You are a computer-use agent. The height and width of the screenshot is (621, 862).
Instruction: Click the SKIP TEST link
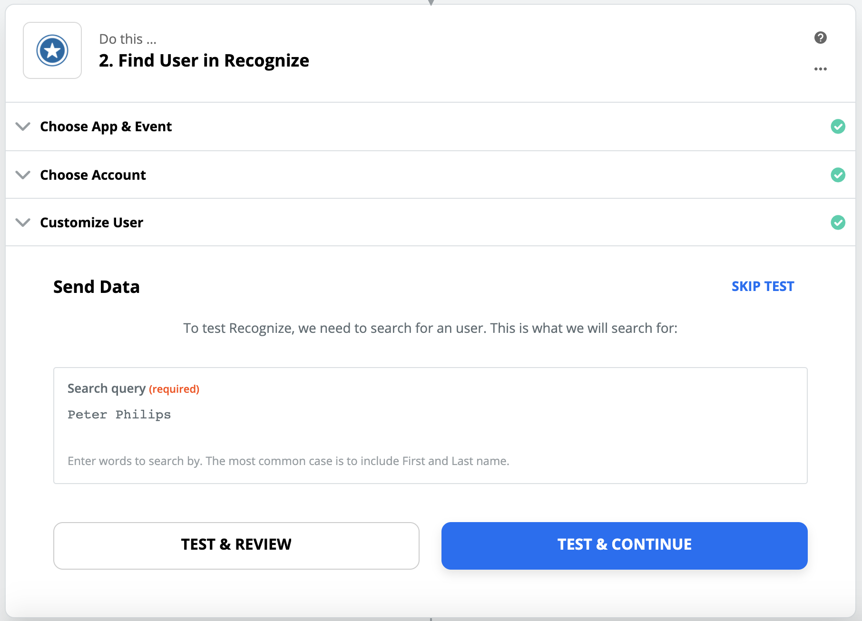tap(763, 286)
